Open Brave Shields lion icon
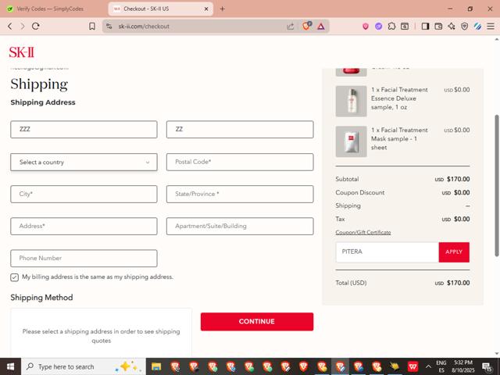The width and height of the screenshot is (500, 375). [x=306, y=26]
